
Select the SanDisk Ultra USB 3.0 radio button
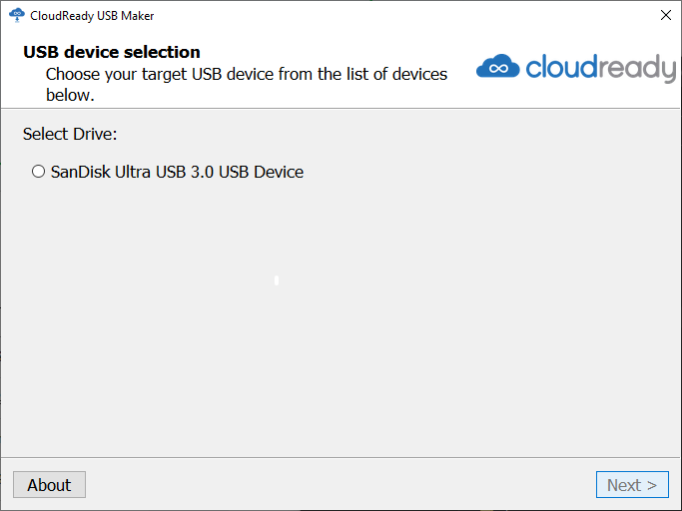39,172
